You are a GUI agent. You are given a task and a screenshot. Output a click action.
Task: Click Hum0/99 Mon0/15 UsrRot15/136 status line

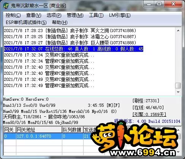coord(60,111)
